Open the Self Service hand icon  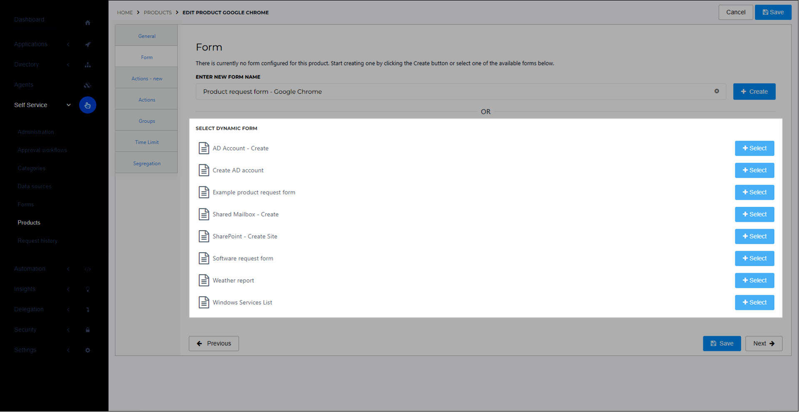tap(87, 105)
